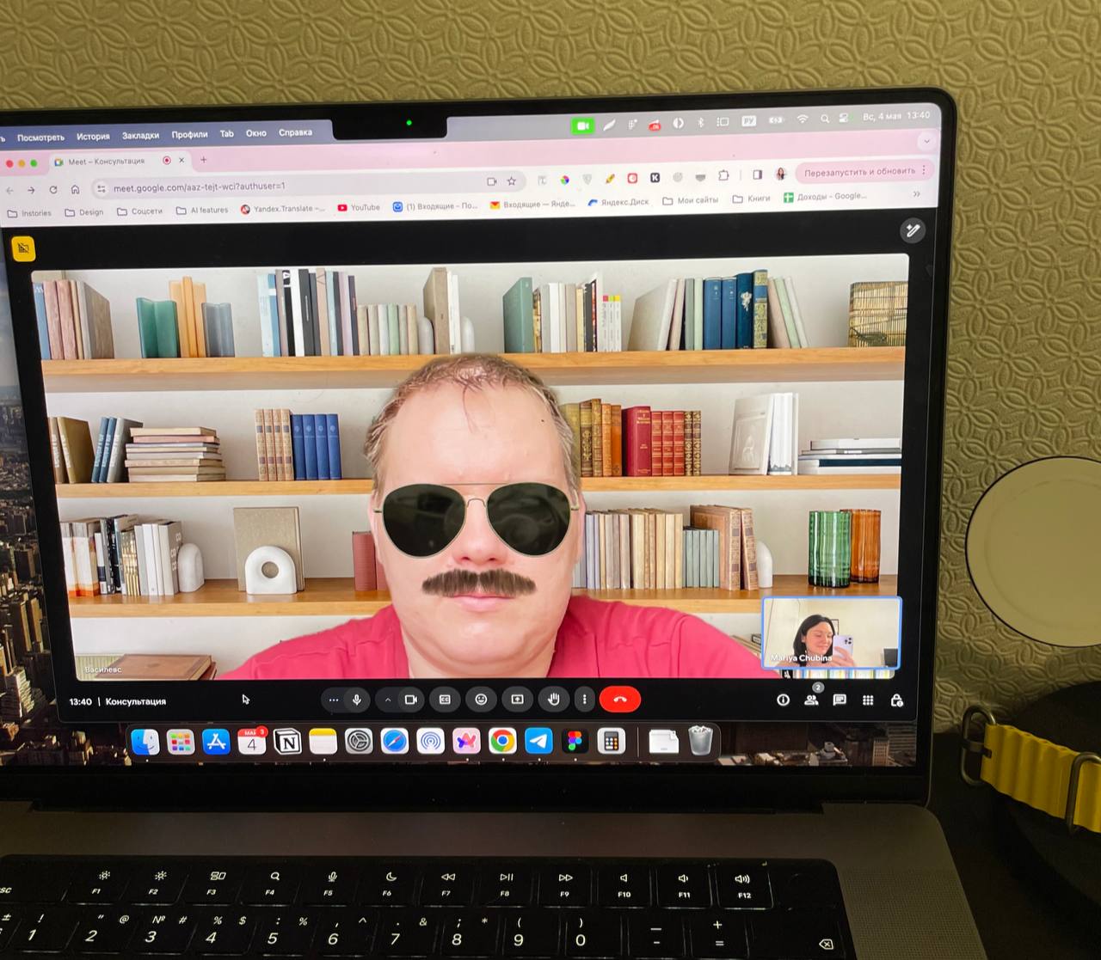Screen dimensions: 1101x960
Task: Open host controls lock icon
Action: tap(896, 700)
